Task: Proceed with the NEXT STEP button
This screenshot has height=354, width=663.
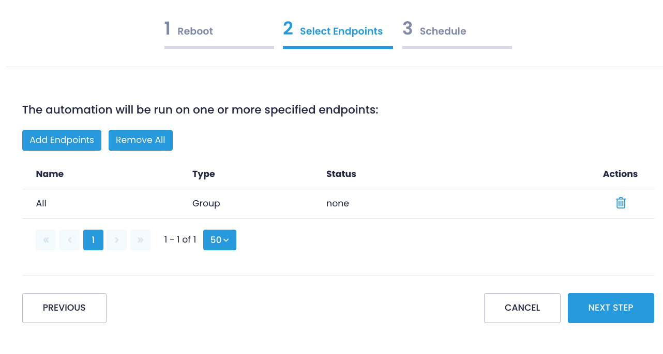Action: click(x=611, y=308)
